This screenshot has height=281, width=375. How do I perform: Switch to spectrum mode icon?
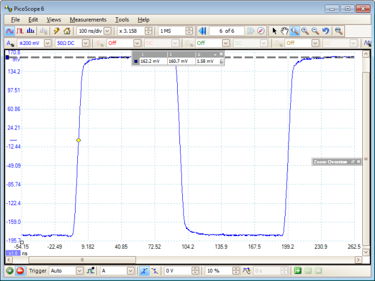tap(31, 31)
